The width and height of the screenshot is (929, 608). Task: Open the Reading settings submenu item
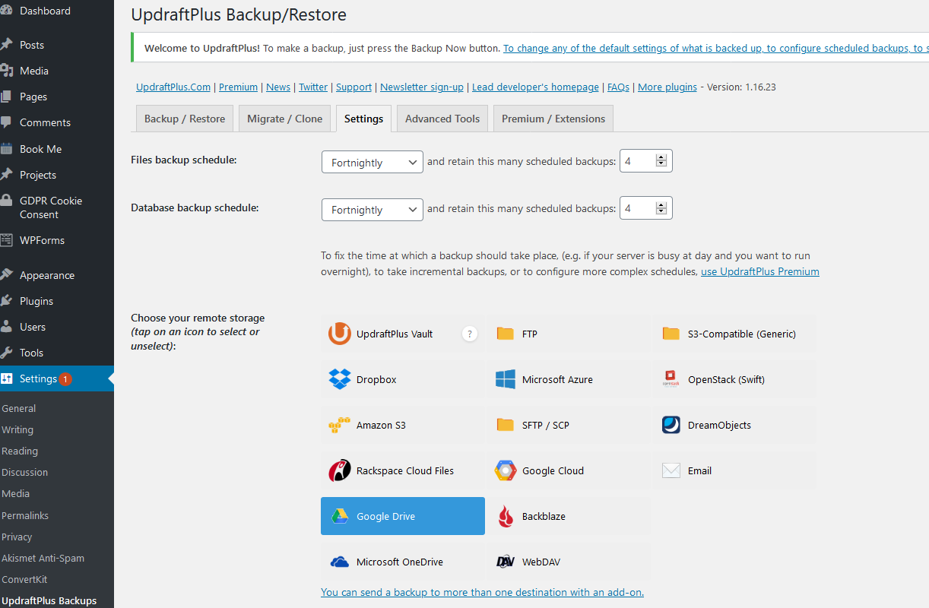coord(20,451)
